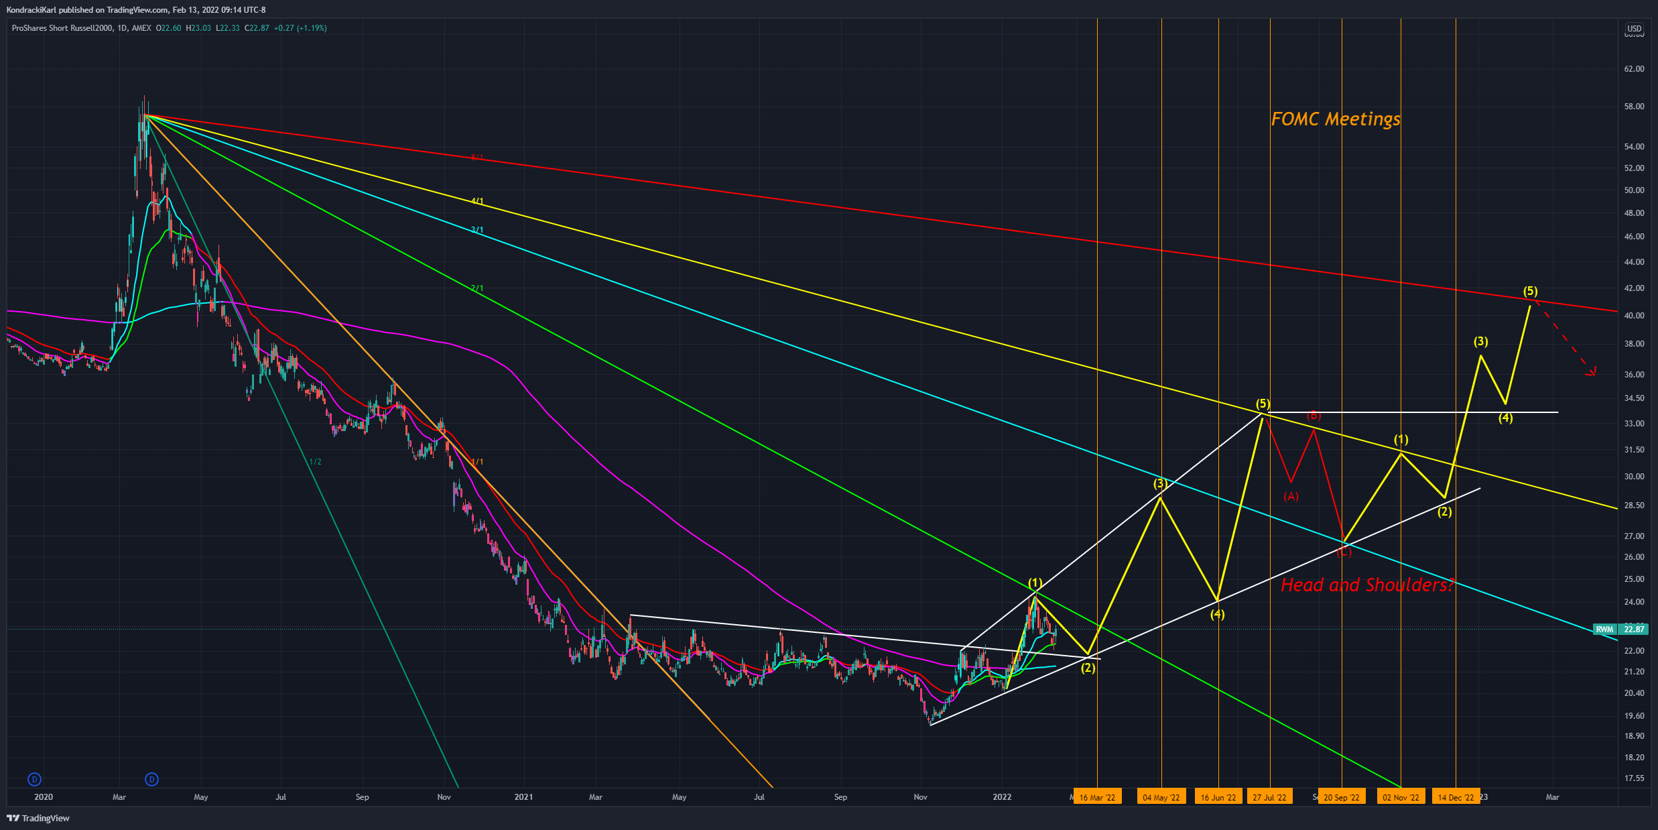
Task: Select the 16 Mar '22 date marker
Action: click(1097, 796)
